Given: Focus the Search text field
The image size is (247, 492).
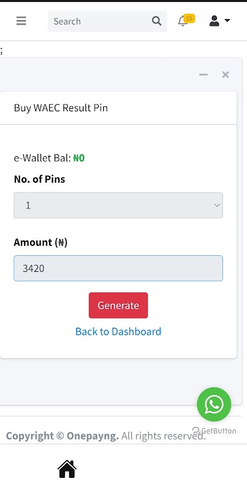Looking at the screenshot, I should pyautogui.click(x=100, y=22).
